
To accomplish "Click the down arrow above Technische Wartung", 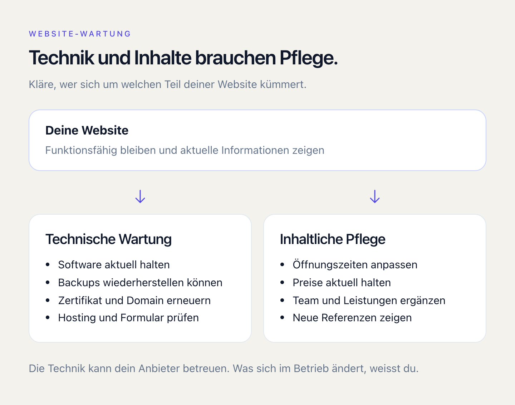I will tap(140, 196).
